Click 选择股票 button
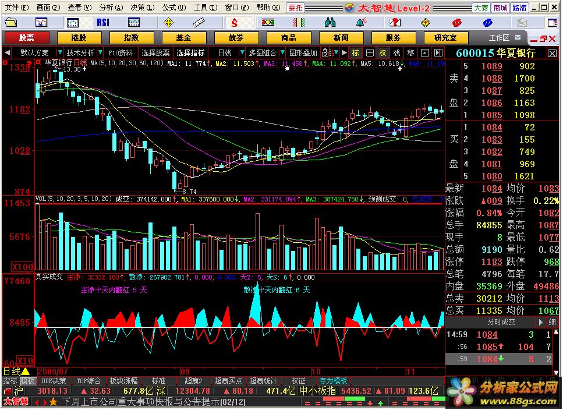This screenshot has width=563, height=410. [155, 53]
